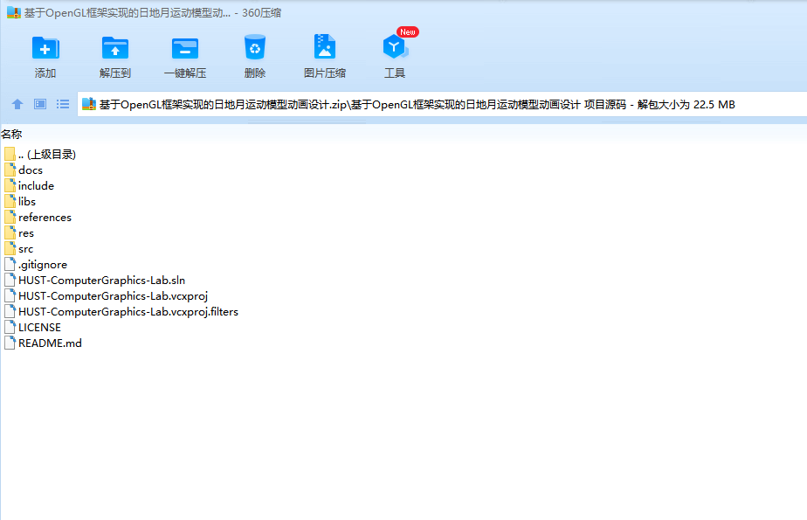Viewport: 807px width, 520px height.
Task: Click the vcxproj.filters file icon
Action: coord(10,311)
